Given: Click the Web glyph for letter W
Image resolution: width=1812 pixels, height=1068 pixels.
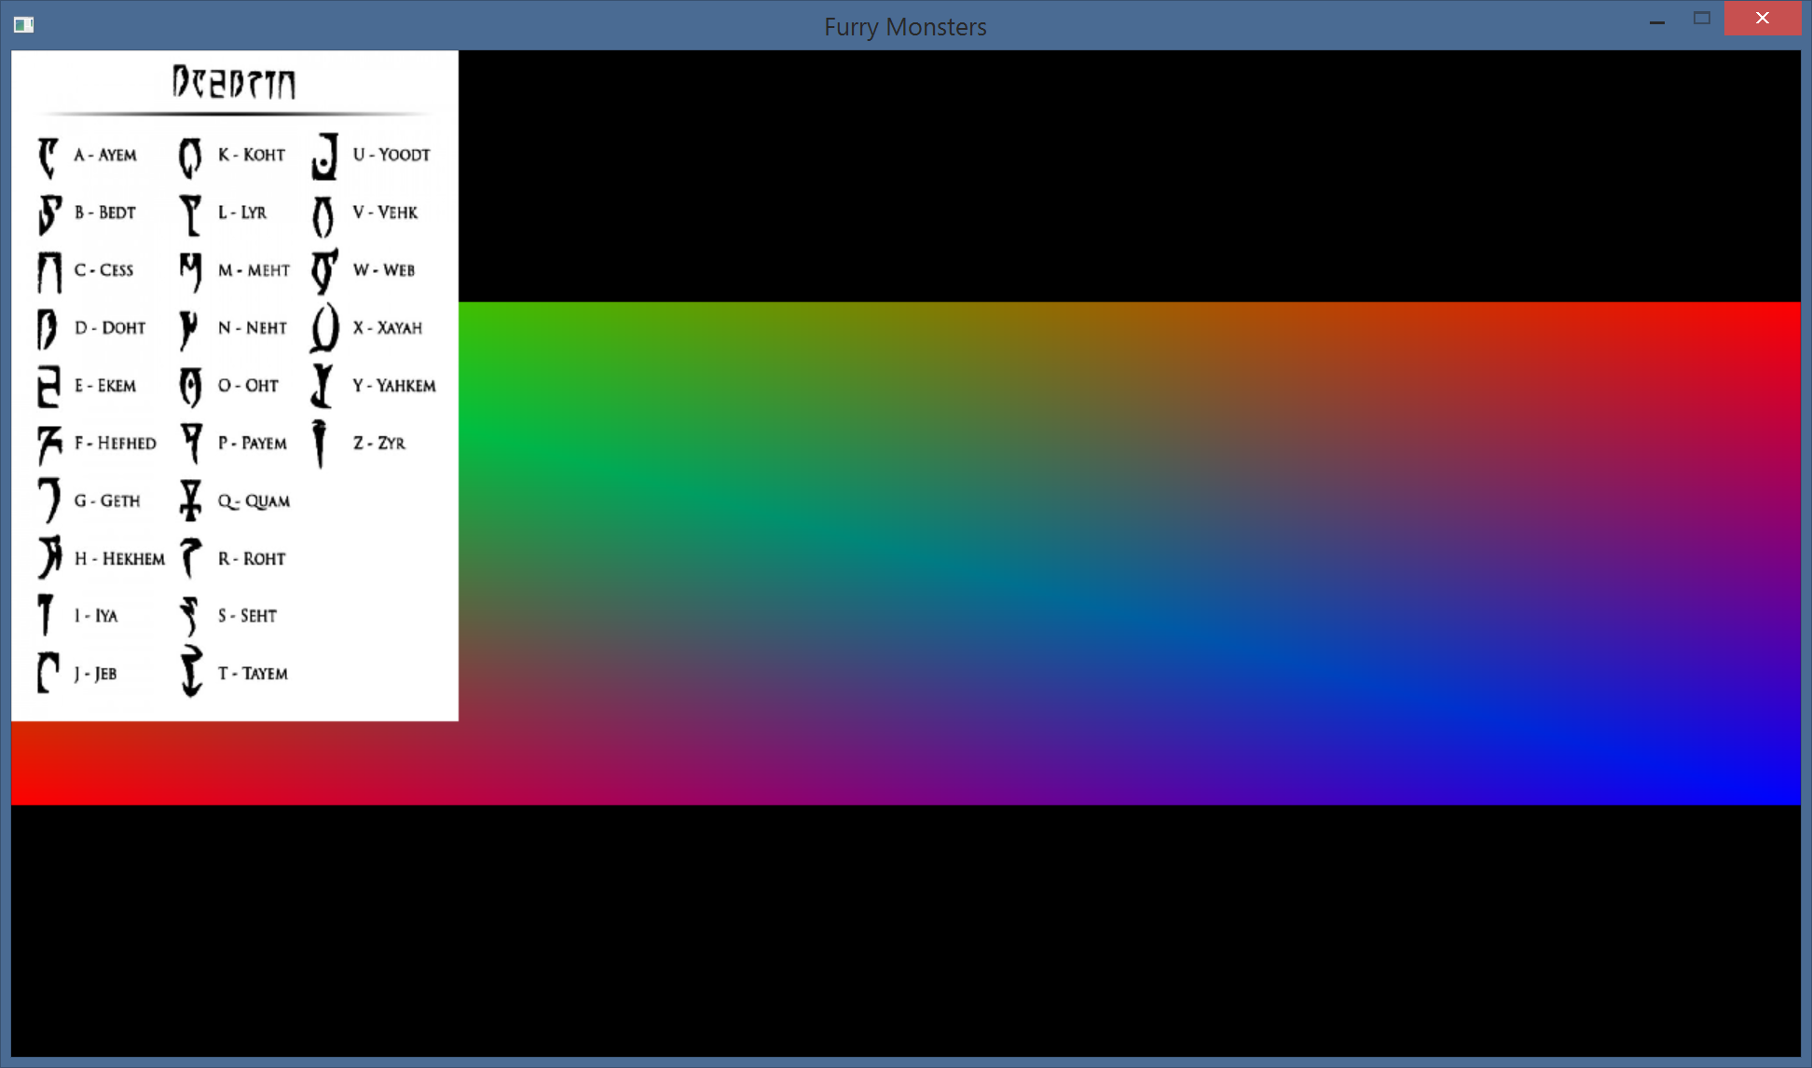Looking at the screenshot, I should point(324,271).
